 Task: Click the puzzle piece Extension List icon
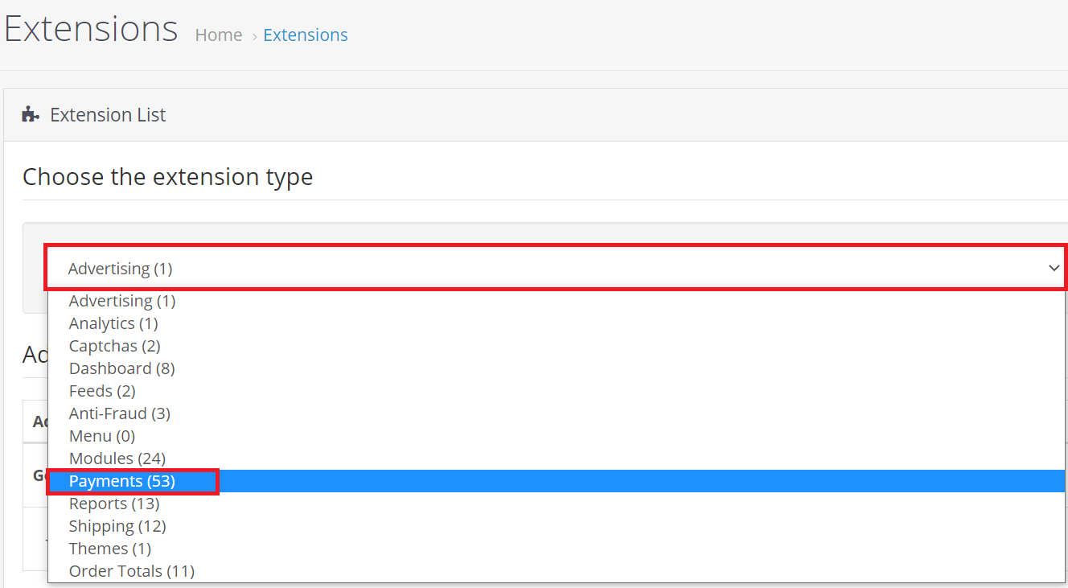[x=31, y=115]
